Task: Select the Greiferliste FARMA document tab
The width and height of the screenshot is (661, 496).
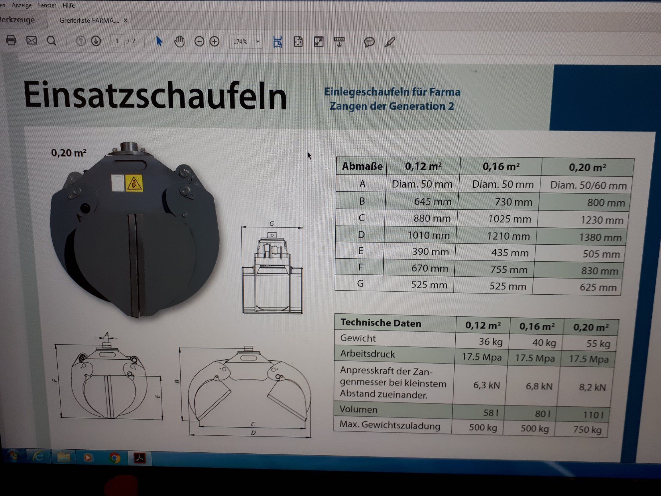Action: (89, 21)
